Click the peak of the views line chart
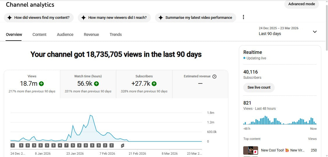Viewport: 328px width, 157px height. (90, 115)
